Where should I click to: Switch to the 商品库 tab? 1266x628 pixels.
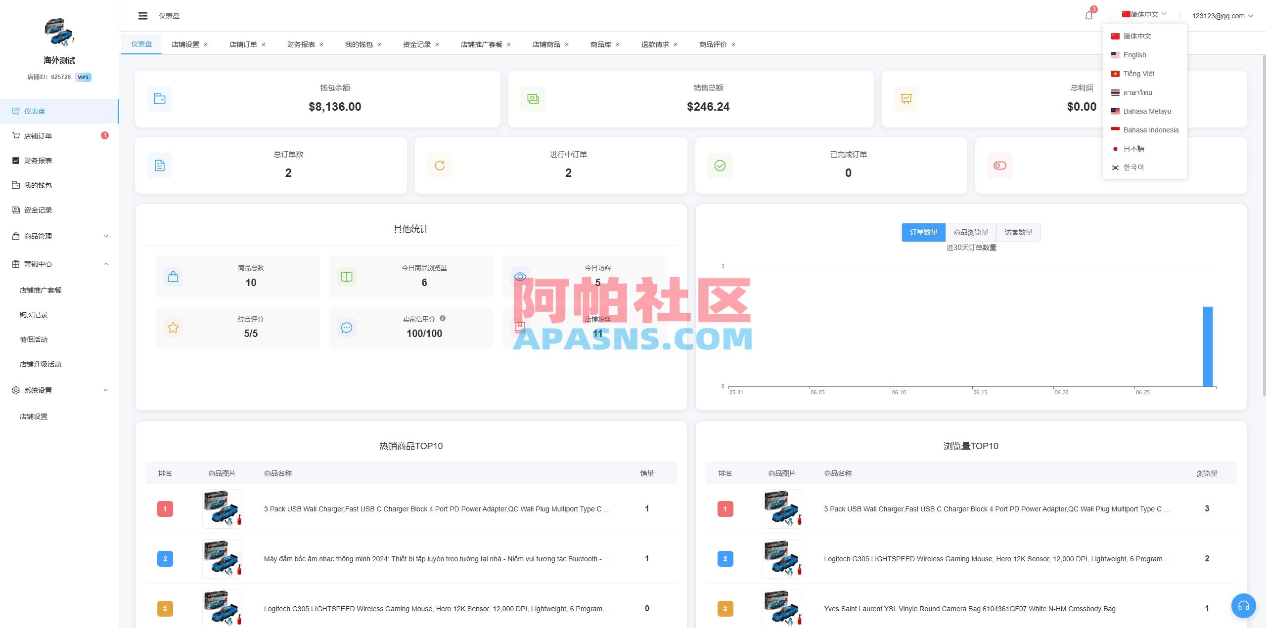[599, 44]
